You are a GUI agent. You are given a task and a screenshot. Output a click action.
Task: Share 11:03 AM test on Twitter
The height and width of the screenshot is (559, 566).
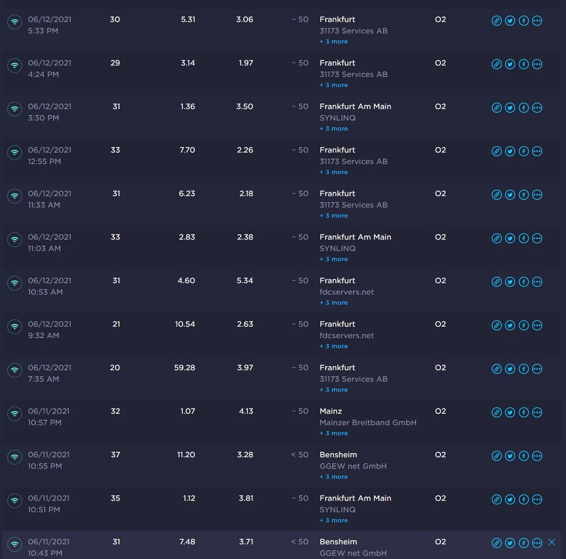(x=510, y=238)
